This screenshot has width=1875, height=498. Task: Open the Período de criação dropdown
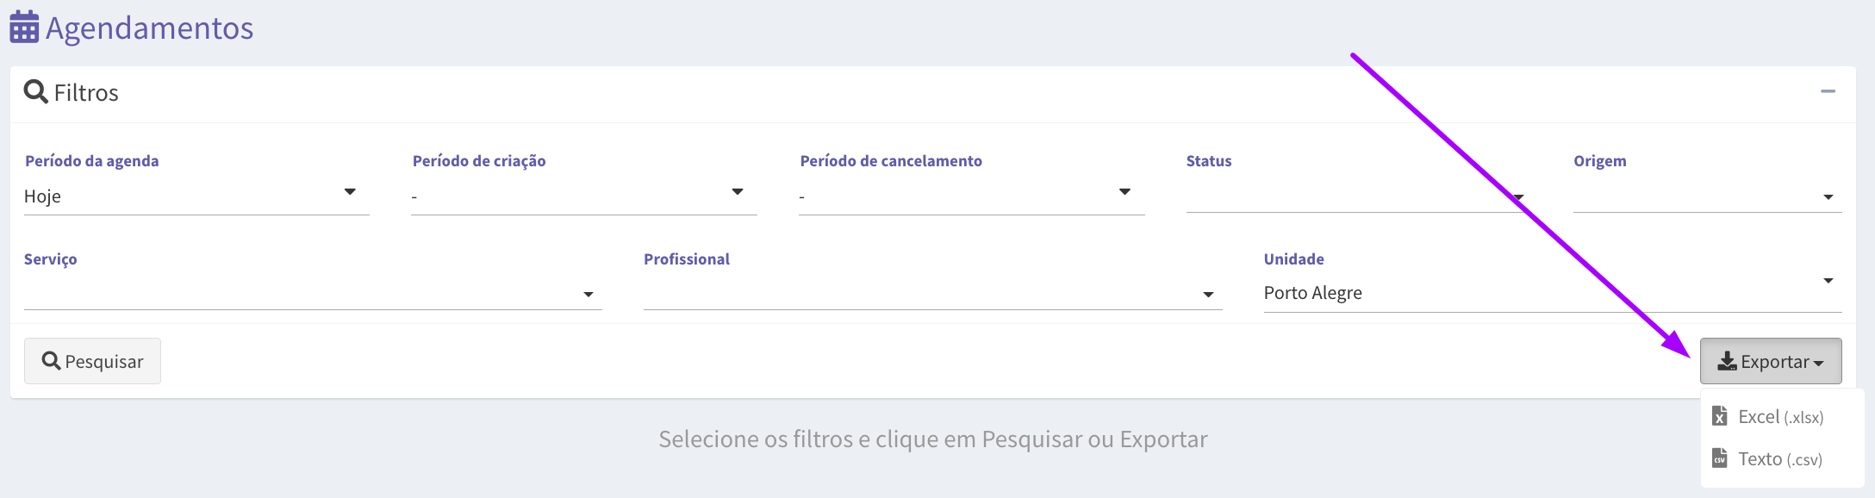(x=583, y=196)
